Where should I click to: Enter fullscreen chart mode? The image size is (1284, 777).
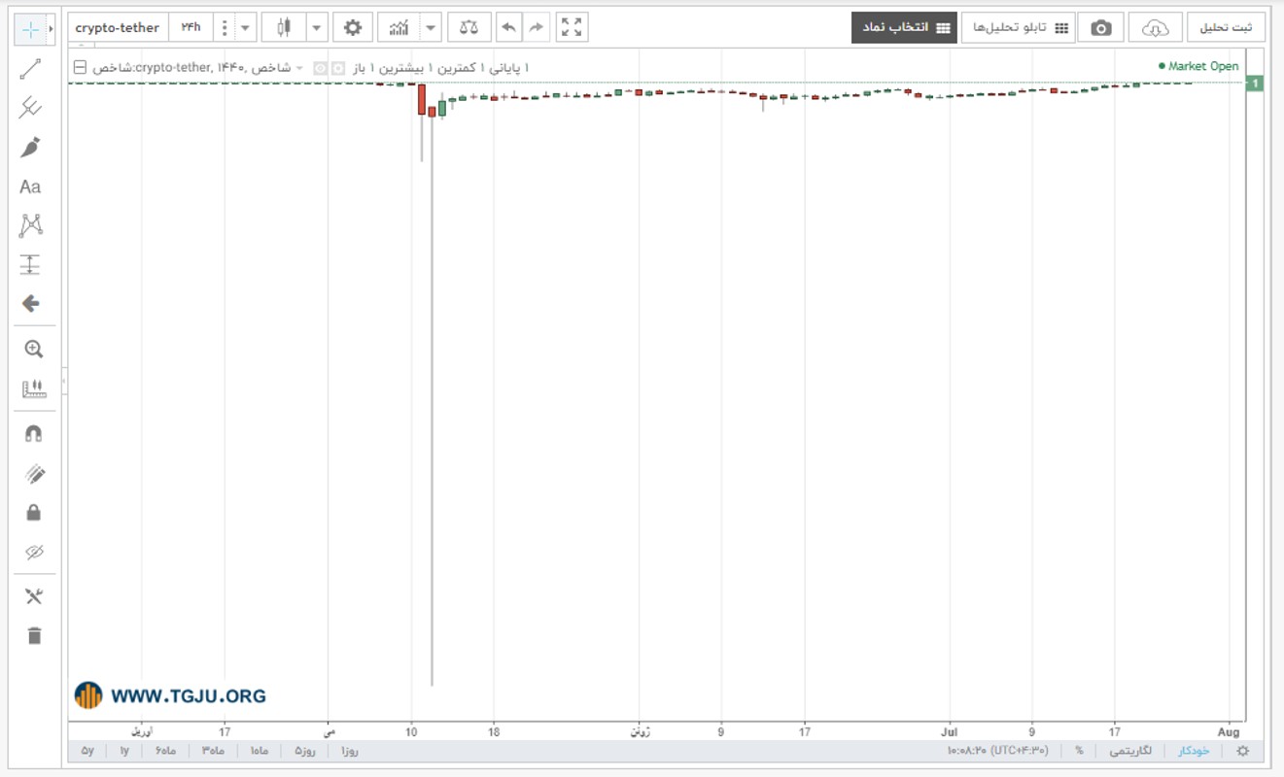click(573, 27)
